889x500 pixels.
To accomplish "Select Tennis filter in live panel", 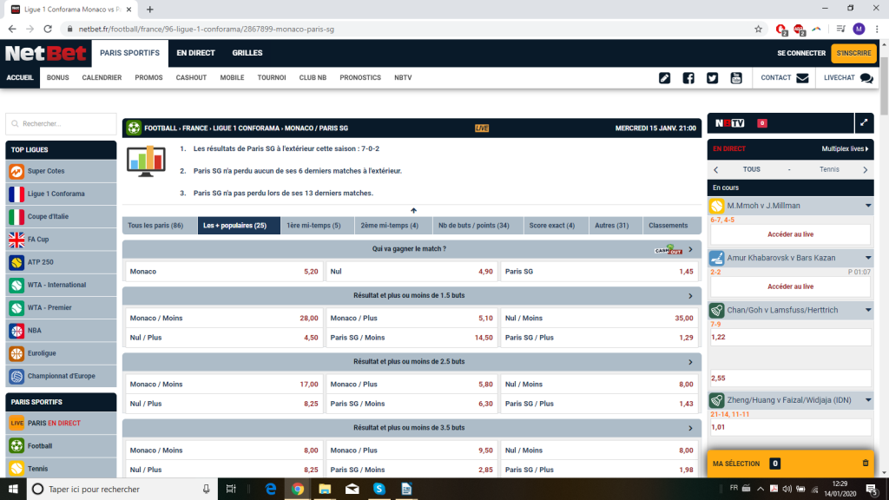I will [x=829, y=169].
